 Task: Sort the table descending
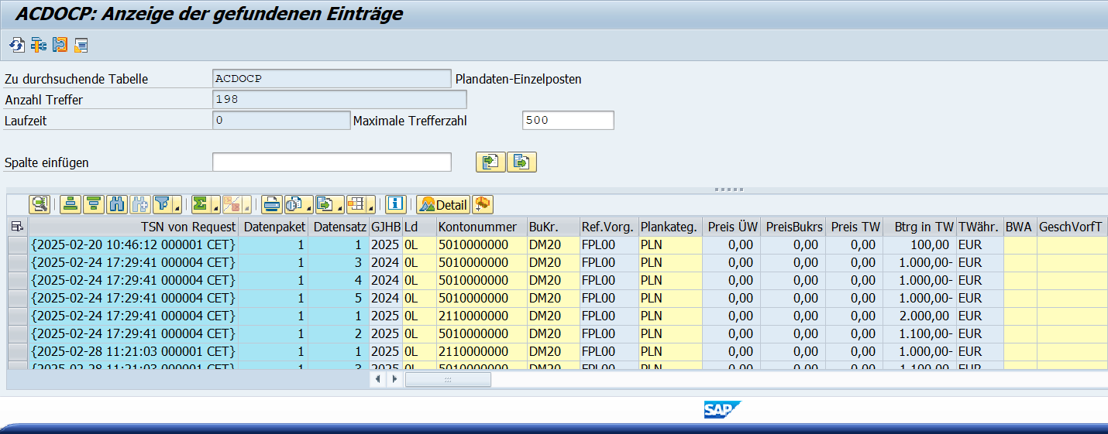94,204
